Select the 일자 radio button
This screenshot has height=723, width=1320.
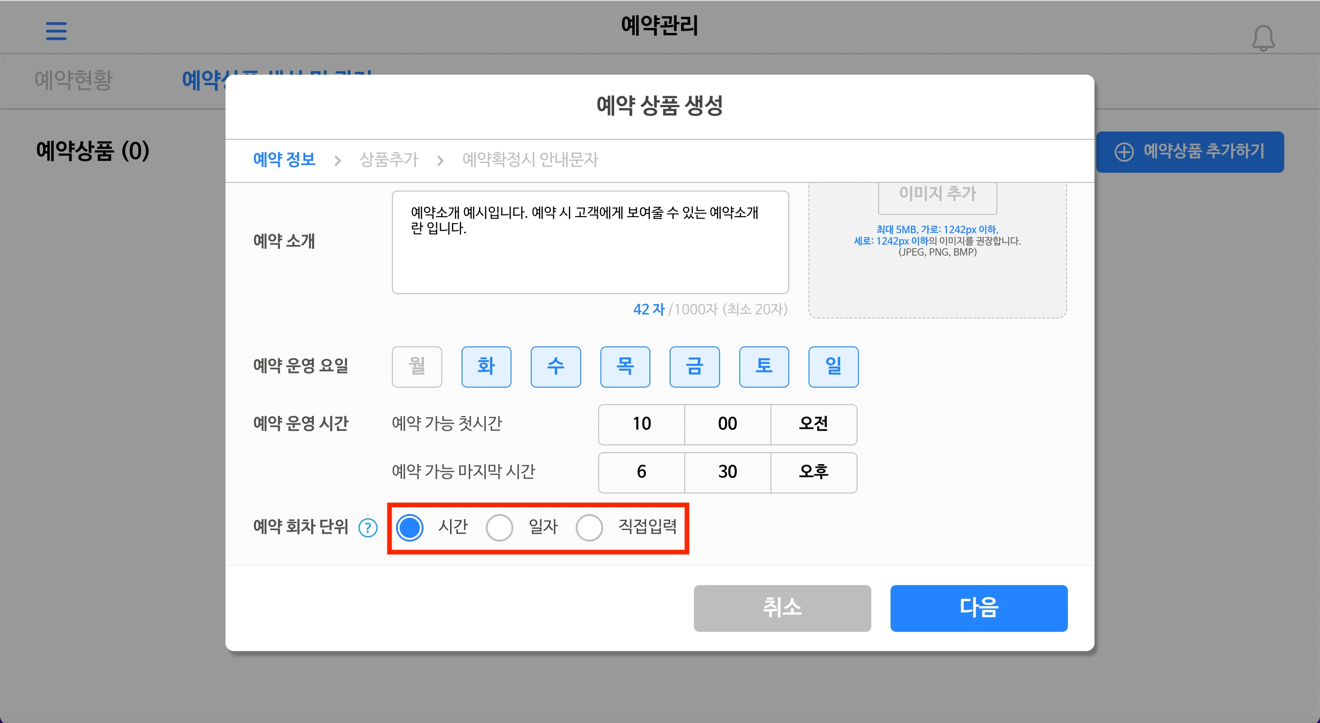(x=500, y=527)
